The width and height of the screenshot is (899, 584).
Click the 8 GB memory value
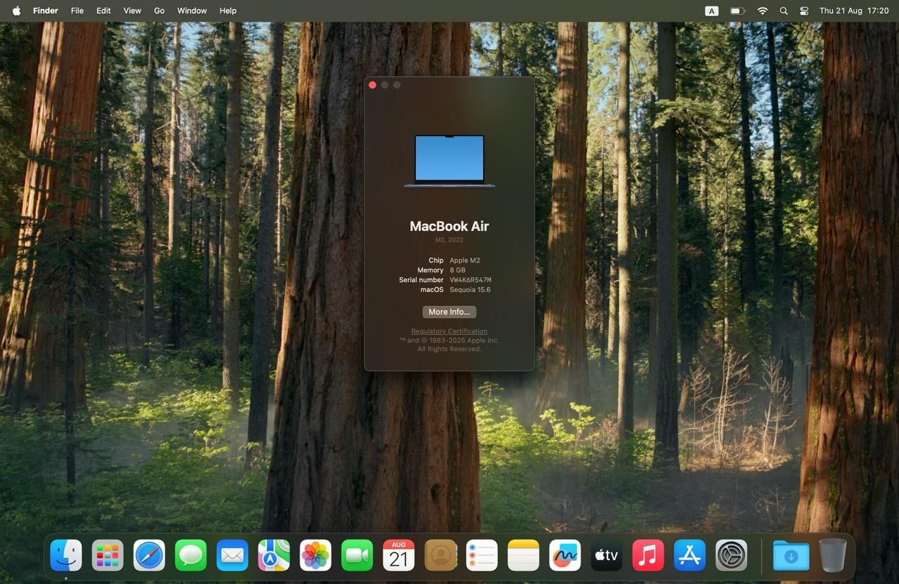457,270
